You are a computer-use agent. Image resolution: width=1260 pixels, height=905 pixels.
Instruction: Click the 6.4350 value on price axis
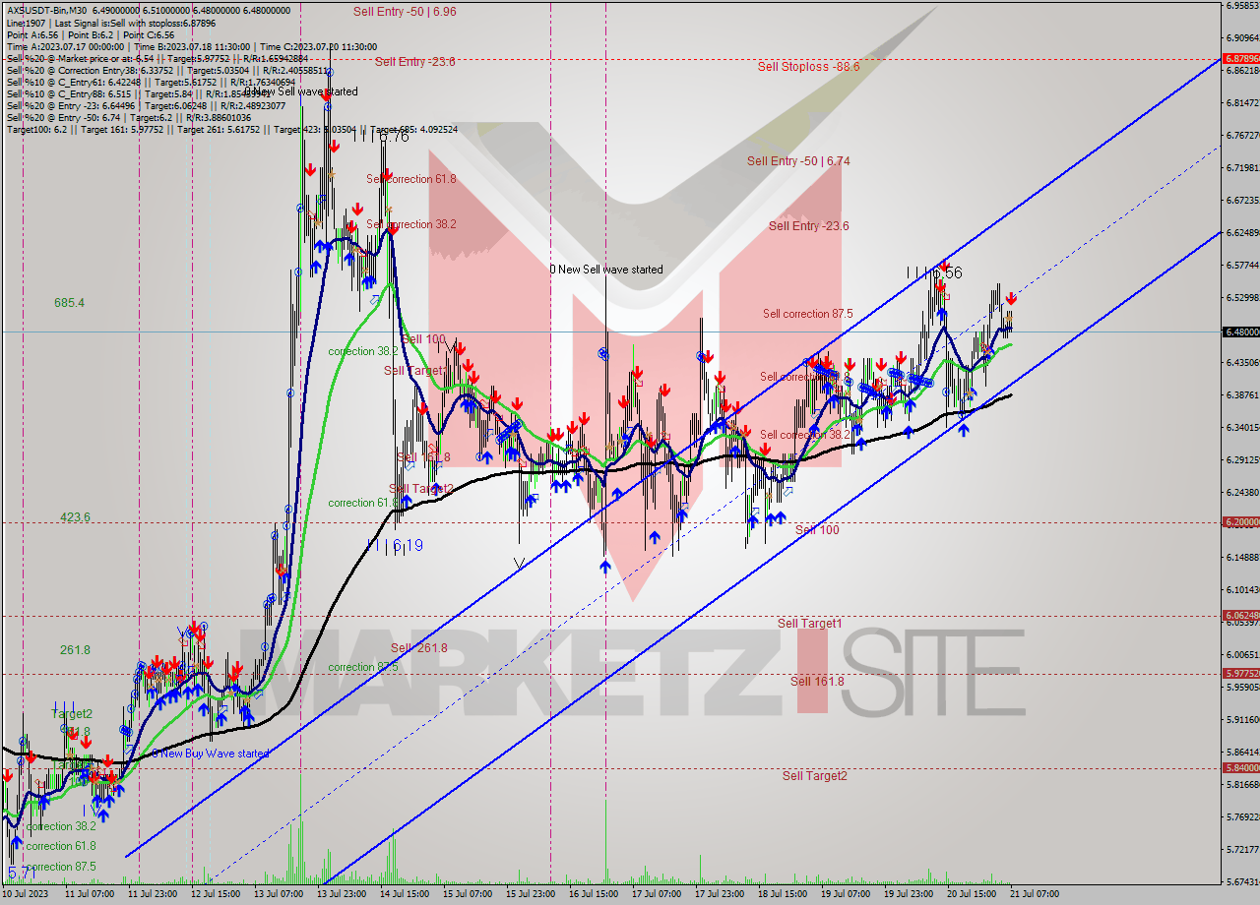(1242, 362)
